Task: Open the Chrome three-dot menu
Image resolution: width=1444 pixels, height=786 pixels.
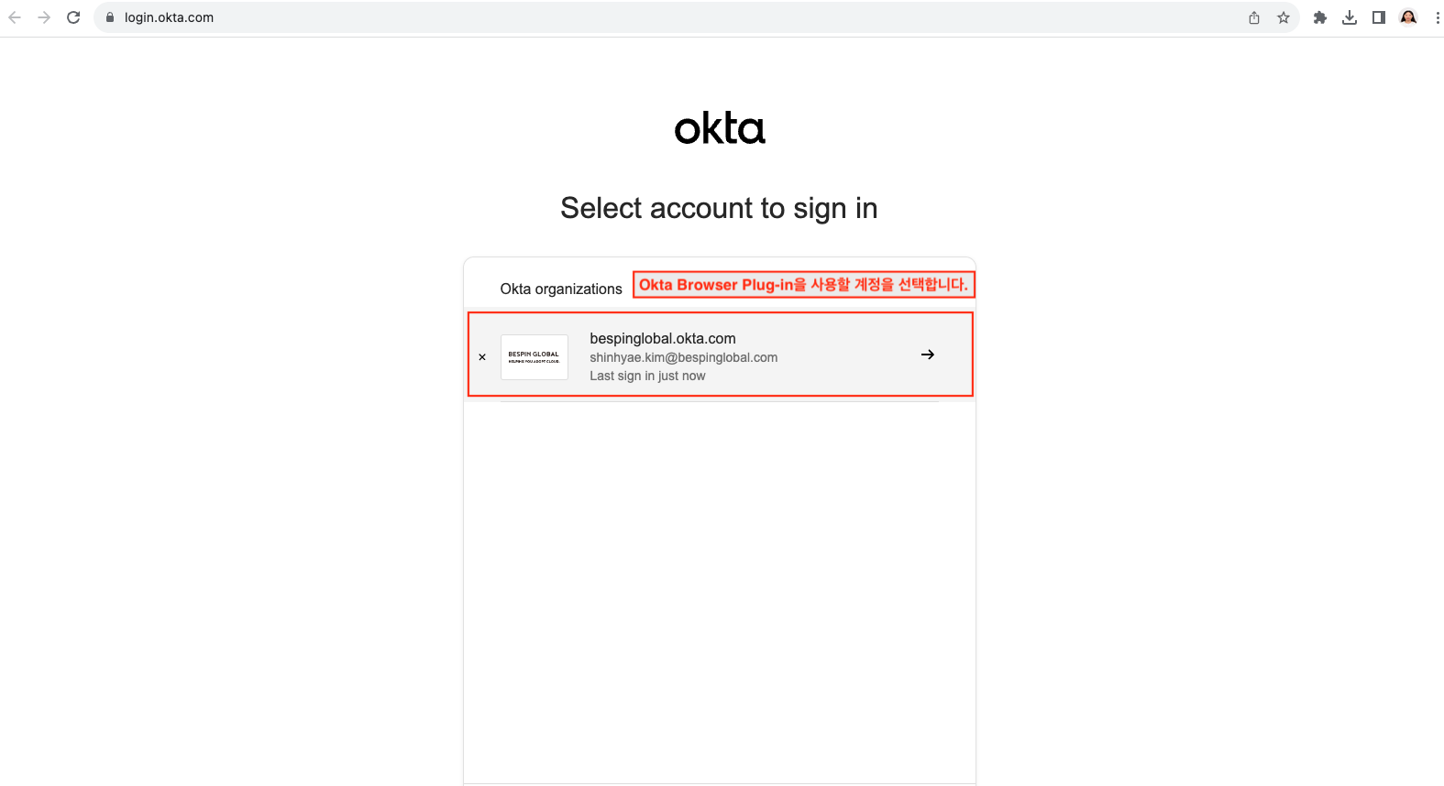Action: point(1437,17)
